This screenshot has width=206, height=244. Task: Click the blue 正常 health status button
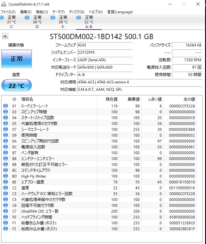[17, 59]
